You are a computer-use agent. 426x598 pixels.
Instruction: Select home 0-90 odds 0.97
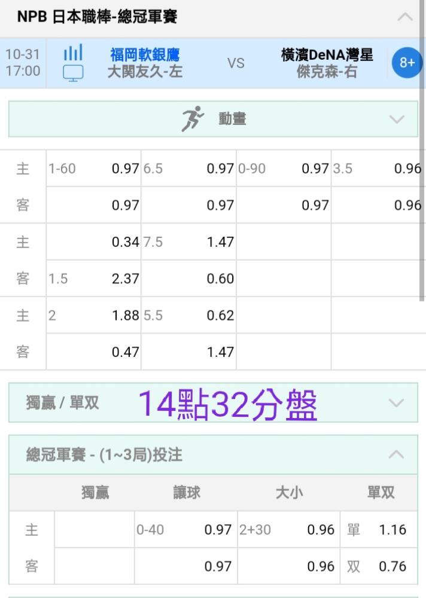pos(284,168)
